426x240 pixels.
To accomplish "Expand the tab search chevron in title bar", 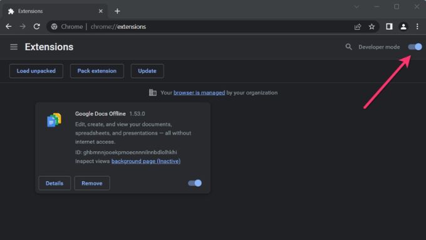I will (x=356, y=7).
